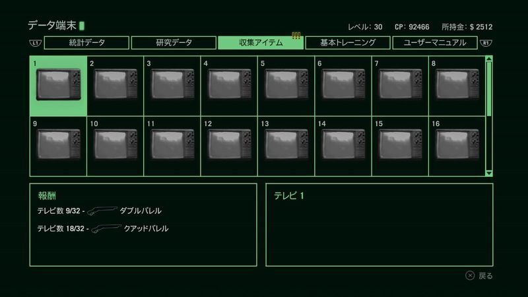Select TV collectible number 8
528x297 pixels.
[457, 86]
